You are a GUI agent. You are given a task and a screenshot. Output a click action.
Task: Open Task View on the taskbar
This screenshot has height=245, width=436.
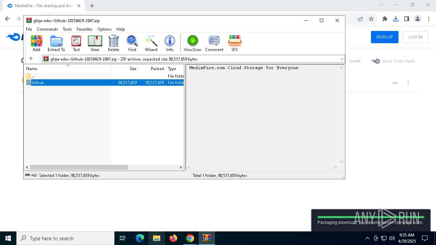click(123, 238)
